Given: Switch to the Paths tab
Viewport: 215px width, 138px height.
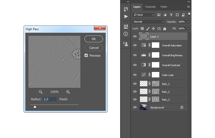Looking at the screenshot, I should coord(164,7).
